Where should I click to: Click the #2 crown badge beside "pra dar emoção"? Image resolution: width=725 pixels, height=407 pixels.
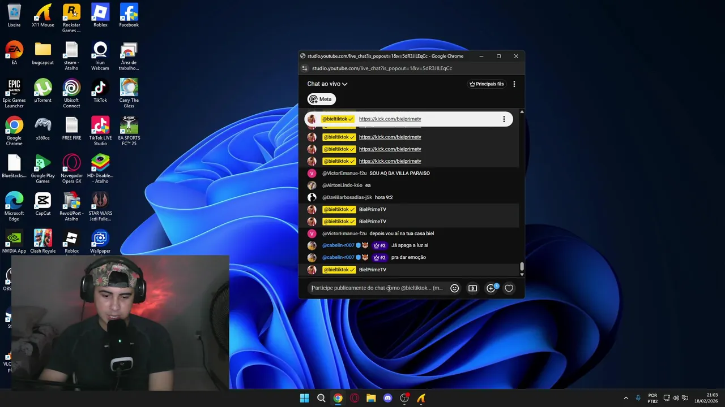coord(379,258)
